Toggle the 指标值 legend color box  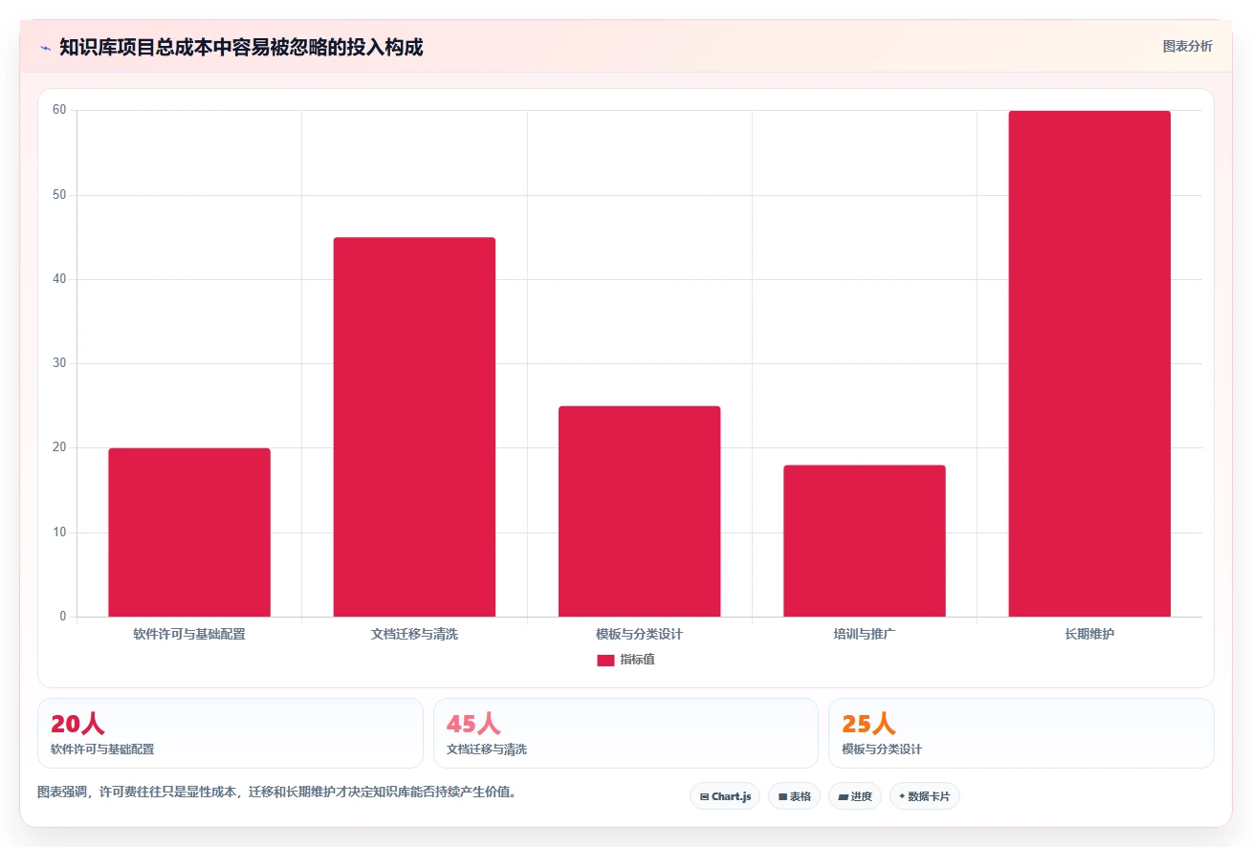(x=605, y=660)
